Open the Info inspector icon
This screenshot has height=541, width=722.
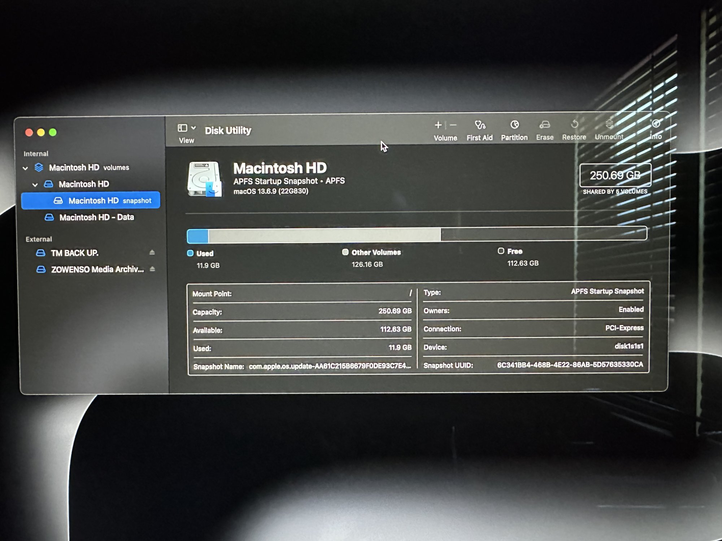click(656, 124)
